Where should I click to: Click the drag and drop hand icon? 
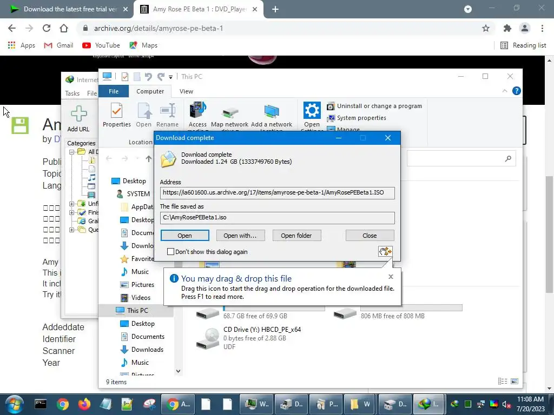385,251
